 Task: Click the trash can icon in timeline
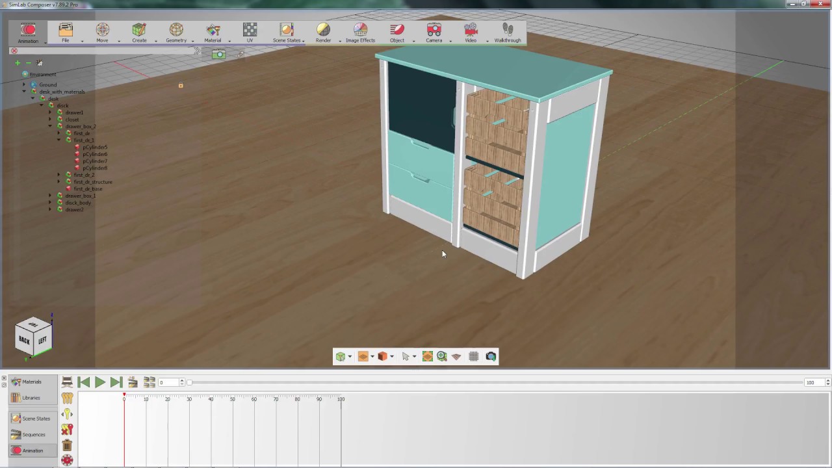pos(67,445)
